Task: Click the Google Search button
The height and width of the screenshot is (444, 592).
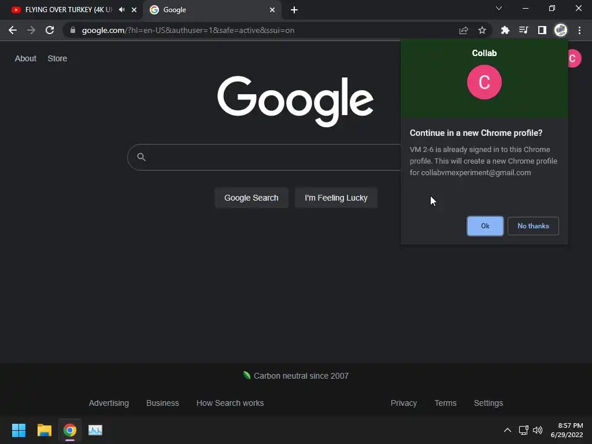Action: [x=251, y=198]
